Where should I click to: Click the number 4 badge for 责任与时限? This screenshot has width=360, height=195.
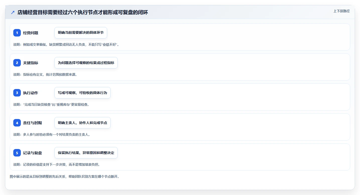pos(17,123)
